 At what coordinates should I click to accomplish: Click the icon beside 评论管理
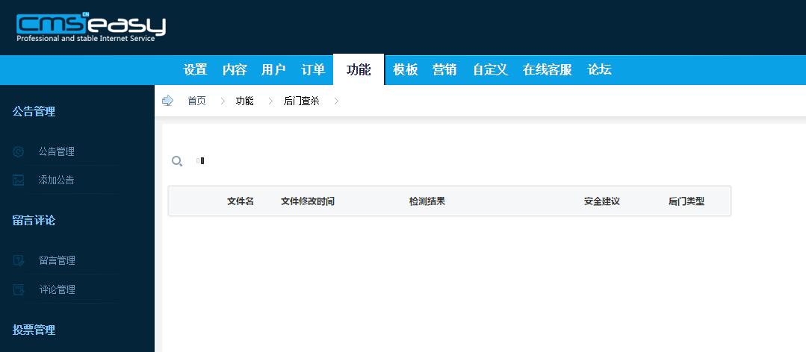[x=19, y=290]
